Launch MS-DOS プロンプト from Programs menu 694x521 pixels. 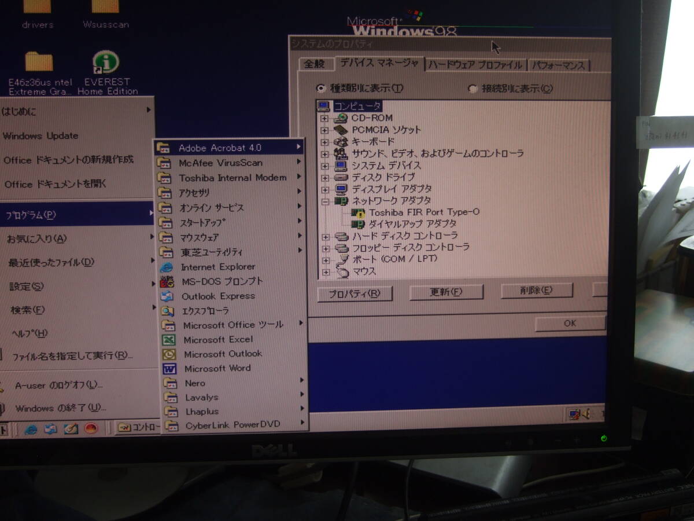tap(222, 281)
